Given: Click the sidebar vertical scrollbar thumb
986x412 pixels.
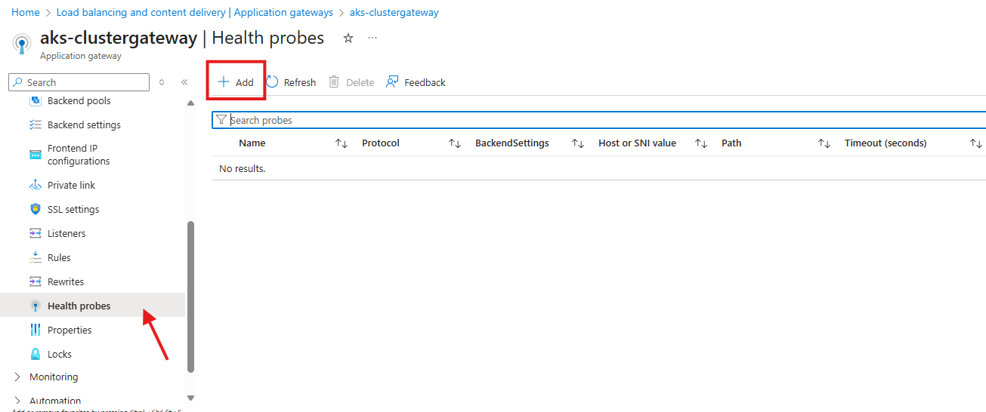Looking at the screenshot, I should click(x=190, y=297).
